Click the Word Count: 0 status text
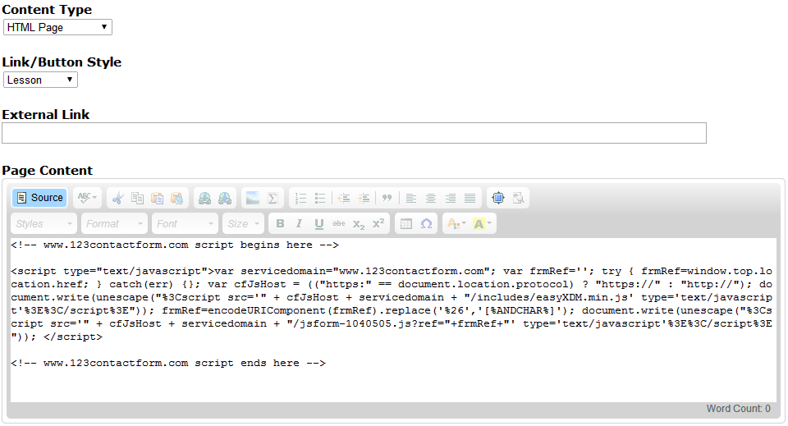The image size is (788, 426). click(x=738, y=409)
